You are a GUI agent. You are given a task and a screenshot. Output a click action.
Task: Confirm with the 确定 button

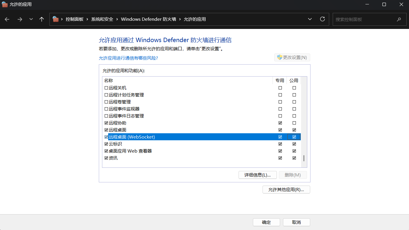pyautogui.click(x=266, y=222)
